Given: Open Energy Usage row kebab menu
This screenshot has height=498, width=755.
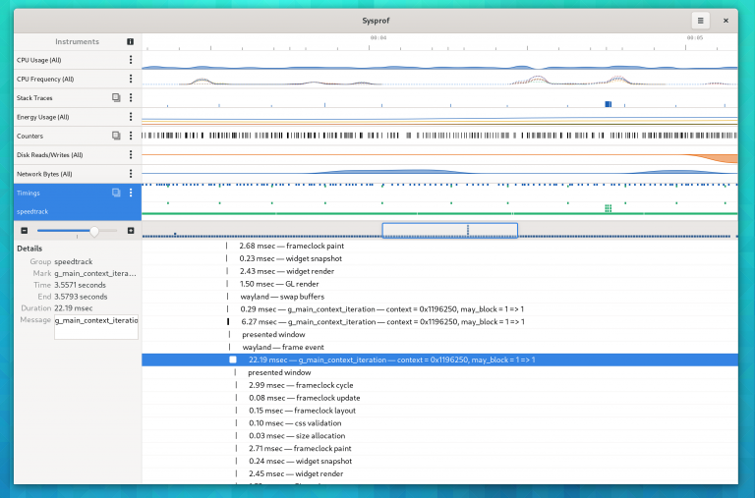Looking at the screenshot, I should [x=130, y=117].
